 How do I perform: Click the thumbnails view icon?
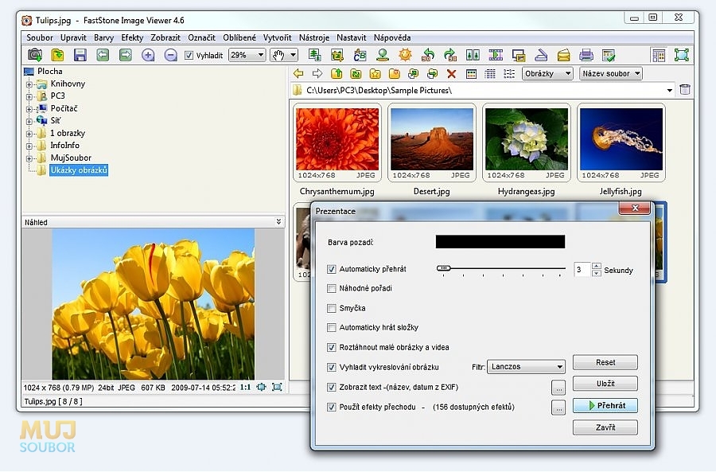471,73
